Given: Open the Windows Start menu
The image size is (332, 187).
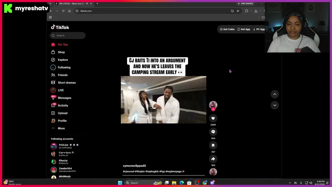Looking at the screenshot, I should click(x=120, y=183).
